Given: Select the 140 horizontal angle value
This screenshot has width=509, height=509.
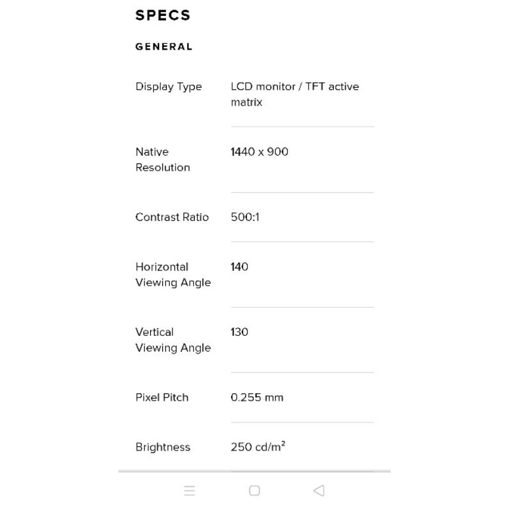Looking at the screenshot, I should tap(239, 267).
